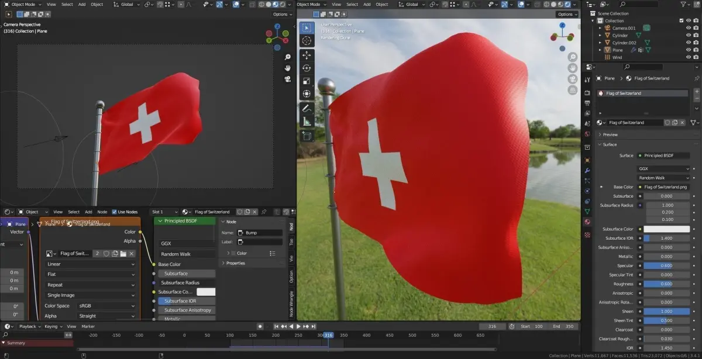The image size is (702, 359).
Task: Toggle perspective/orthographic icon in right viewport
Action: (x=573, y=91)
